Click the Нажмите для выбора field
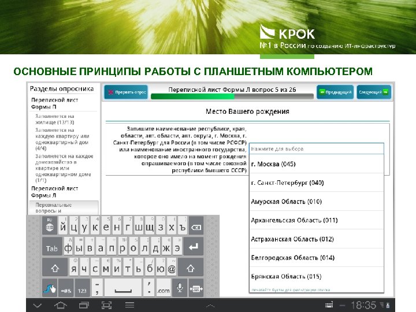Viewport: 416px width, 312px height. pos(316,149)
